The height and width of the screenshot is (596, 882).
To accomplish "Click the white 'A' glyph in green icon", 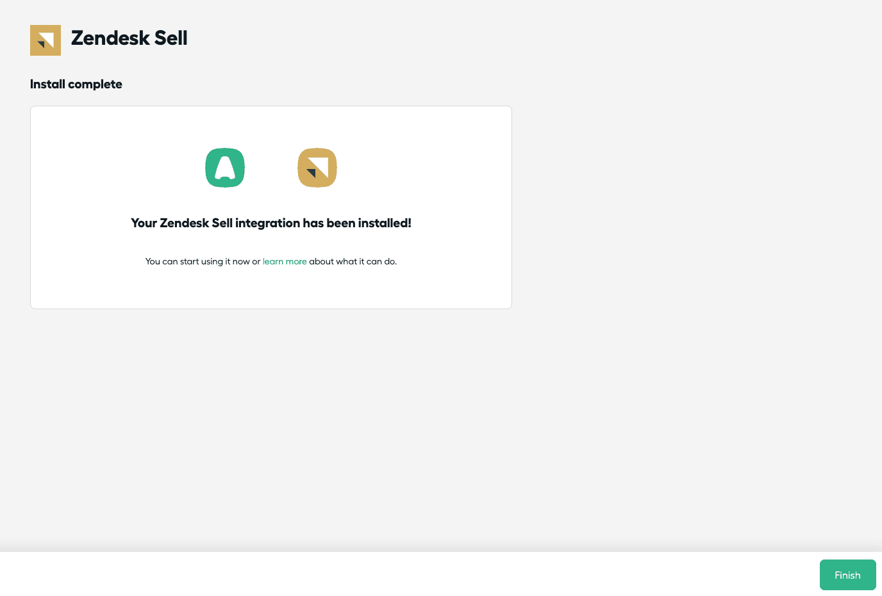I will pyautogui.click(x=225, y=168).
